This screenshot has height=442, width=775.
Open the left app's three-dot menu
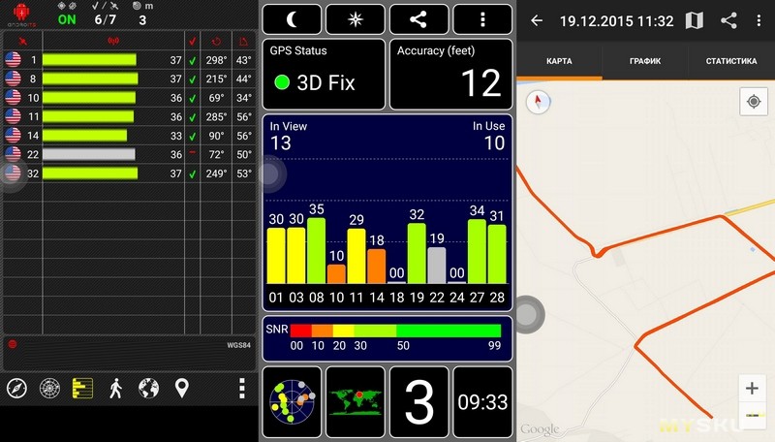(x=241, y=389)
